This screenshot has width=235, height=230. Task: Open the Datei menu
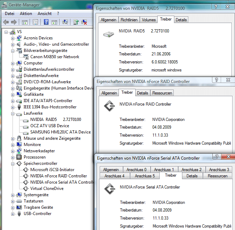point(10,14)
